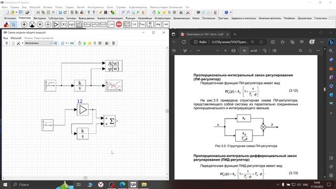
Task: Open the Расчет menu
Action: 81,7
